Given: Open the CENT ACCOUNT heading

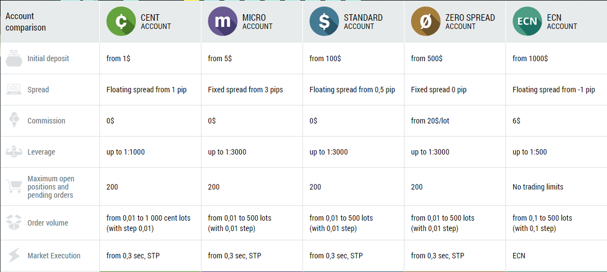Looking at the screenshot, I should (156, 22).
